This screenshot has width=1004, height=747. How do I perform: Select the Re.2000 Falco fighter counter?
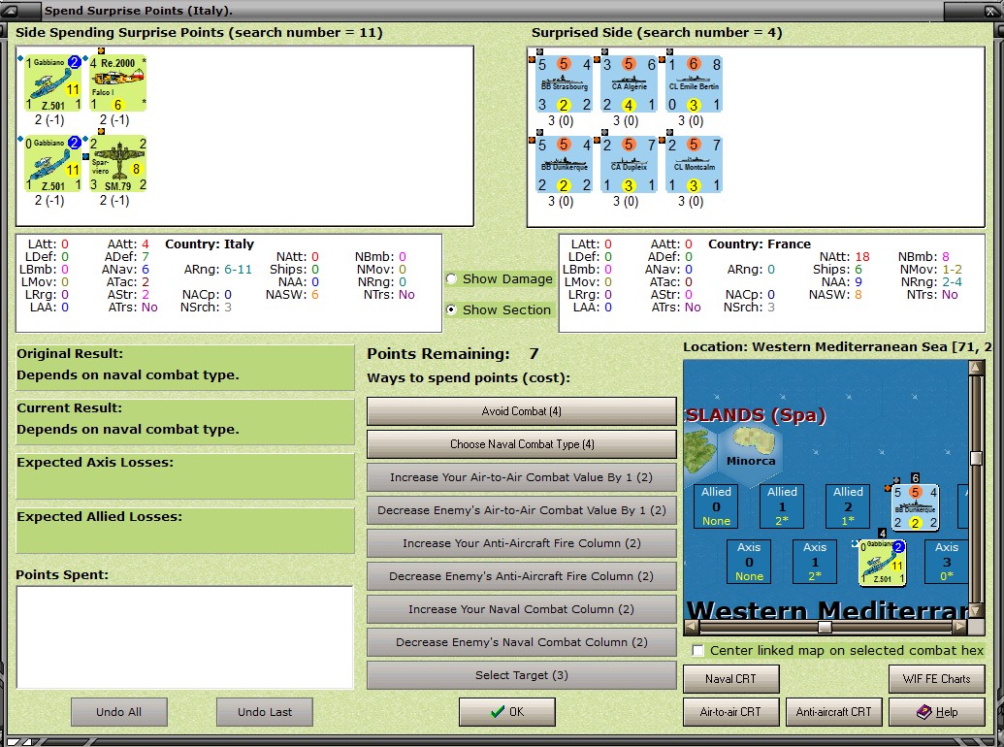[117, 83]
